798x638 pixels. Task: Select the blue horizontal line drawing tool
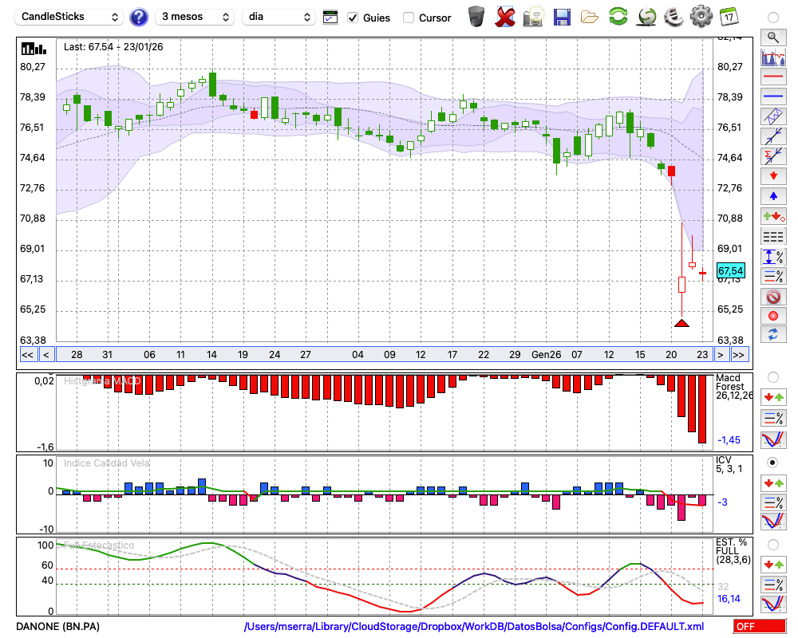coord(772,96)
